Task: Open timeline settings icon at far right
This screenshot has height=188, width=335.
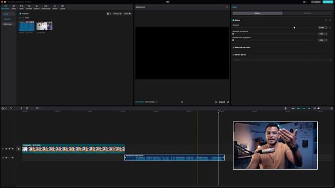Action: [331, 109]
